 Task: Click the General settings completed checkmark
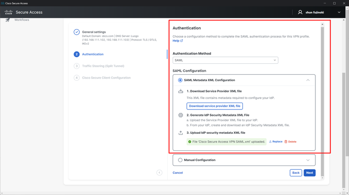pyautogui.click(x=77, y=32)
